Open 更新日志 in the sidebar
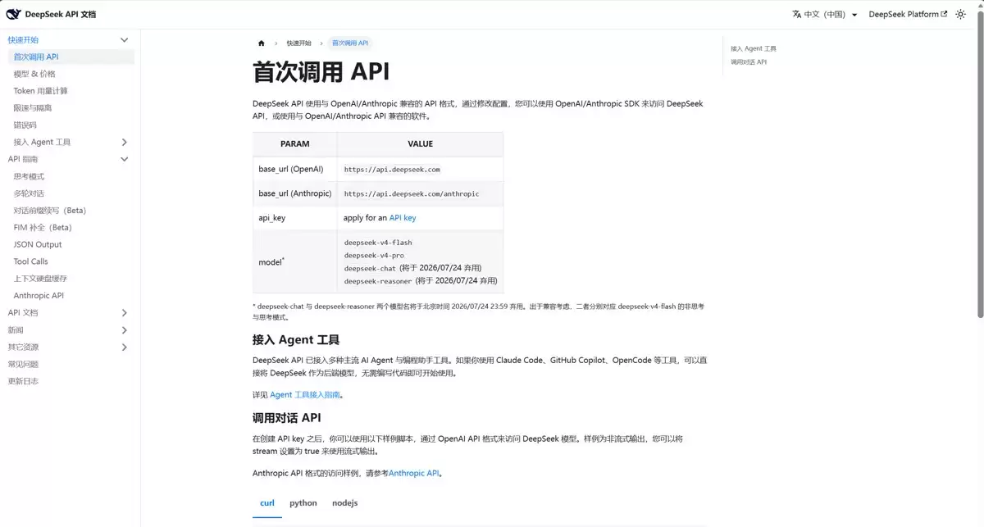This screenshot has width=984, height=527. 23,381
